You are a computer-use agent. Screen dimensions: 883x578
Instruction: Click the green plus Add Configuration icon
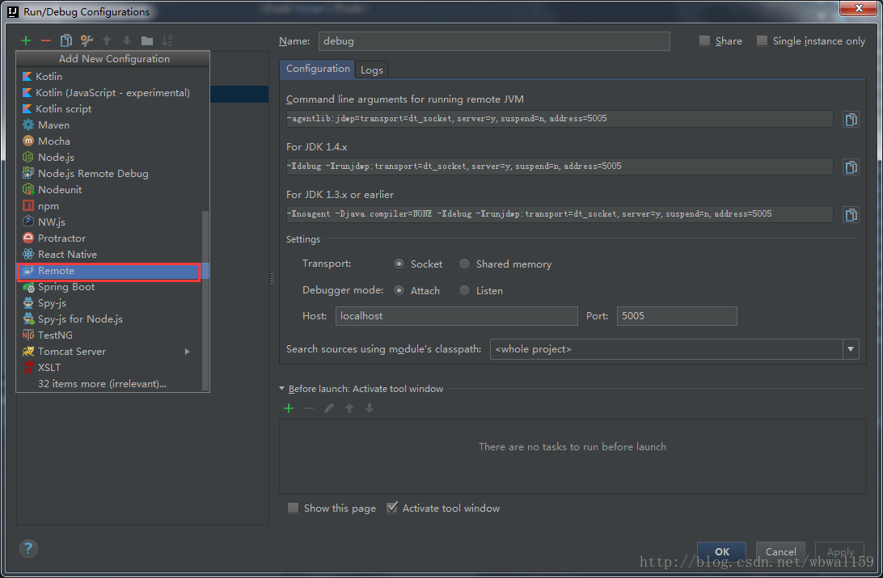[25, 40]
